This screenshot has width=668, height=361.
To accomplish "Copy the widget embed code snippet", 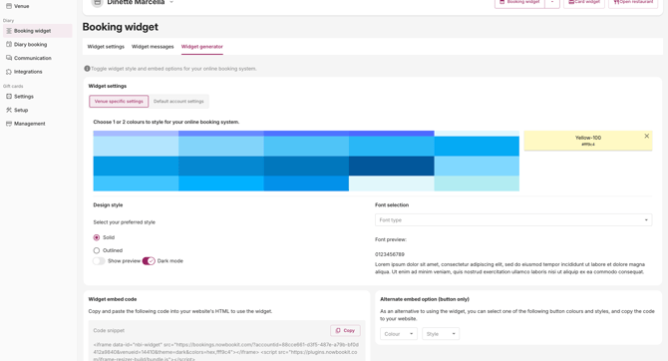I will (345, 330).
